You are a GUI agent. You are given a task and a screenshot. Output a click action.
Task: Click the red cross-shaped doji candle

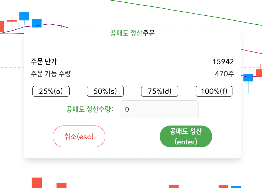click(12, 21)
